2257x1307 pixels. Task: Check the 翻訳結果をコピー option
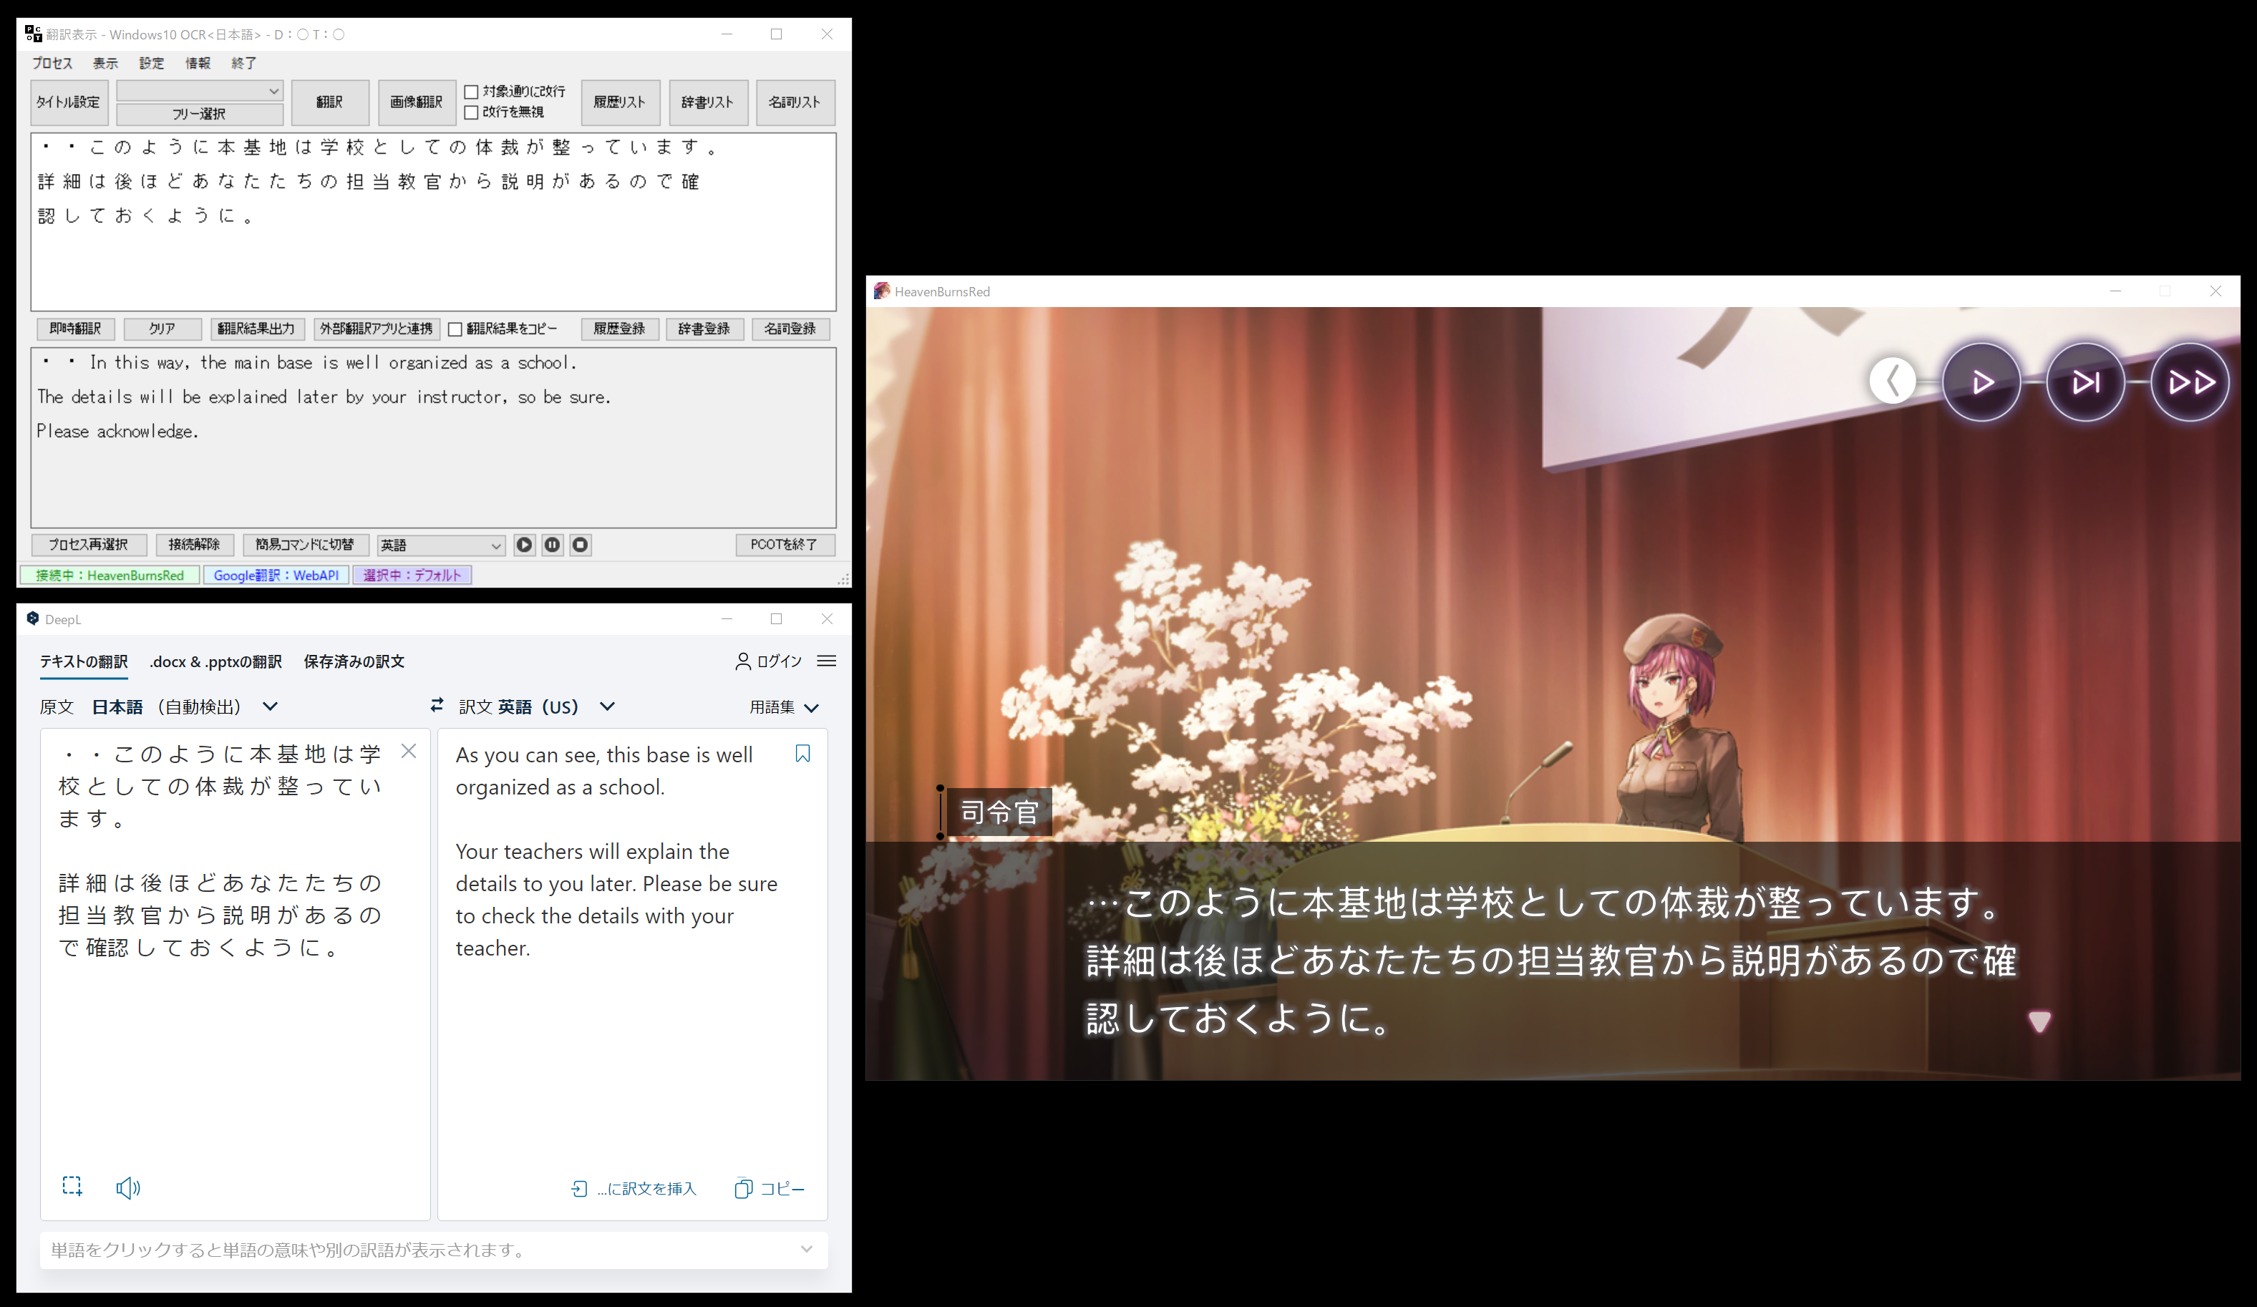click(455, 330)
